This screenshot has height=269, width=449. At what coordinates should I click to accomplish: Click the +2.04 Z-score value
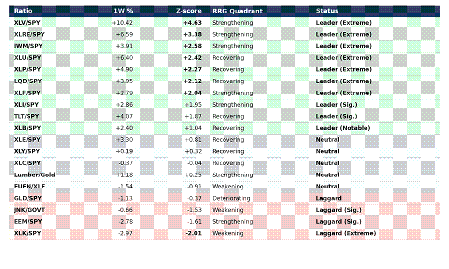click(193, 93)
